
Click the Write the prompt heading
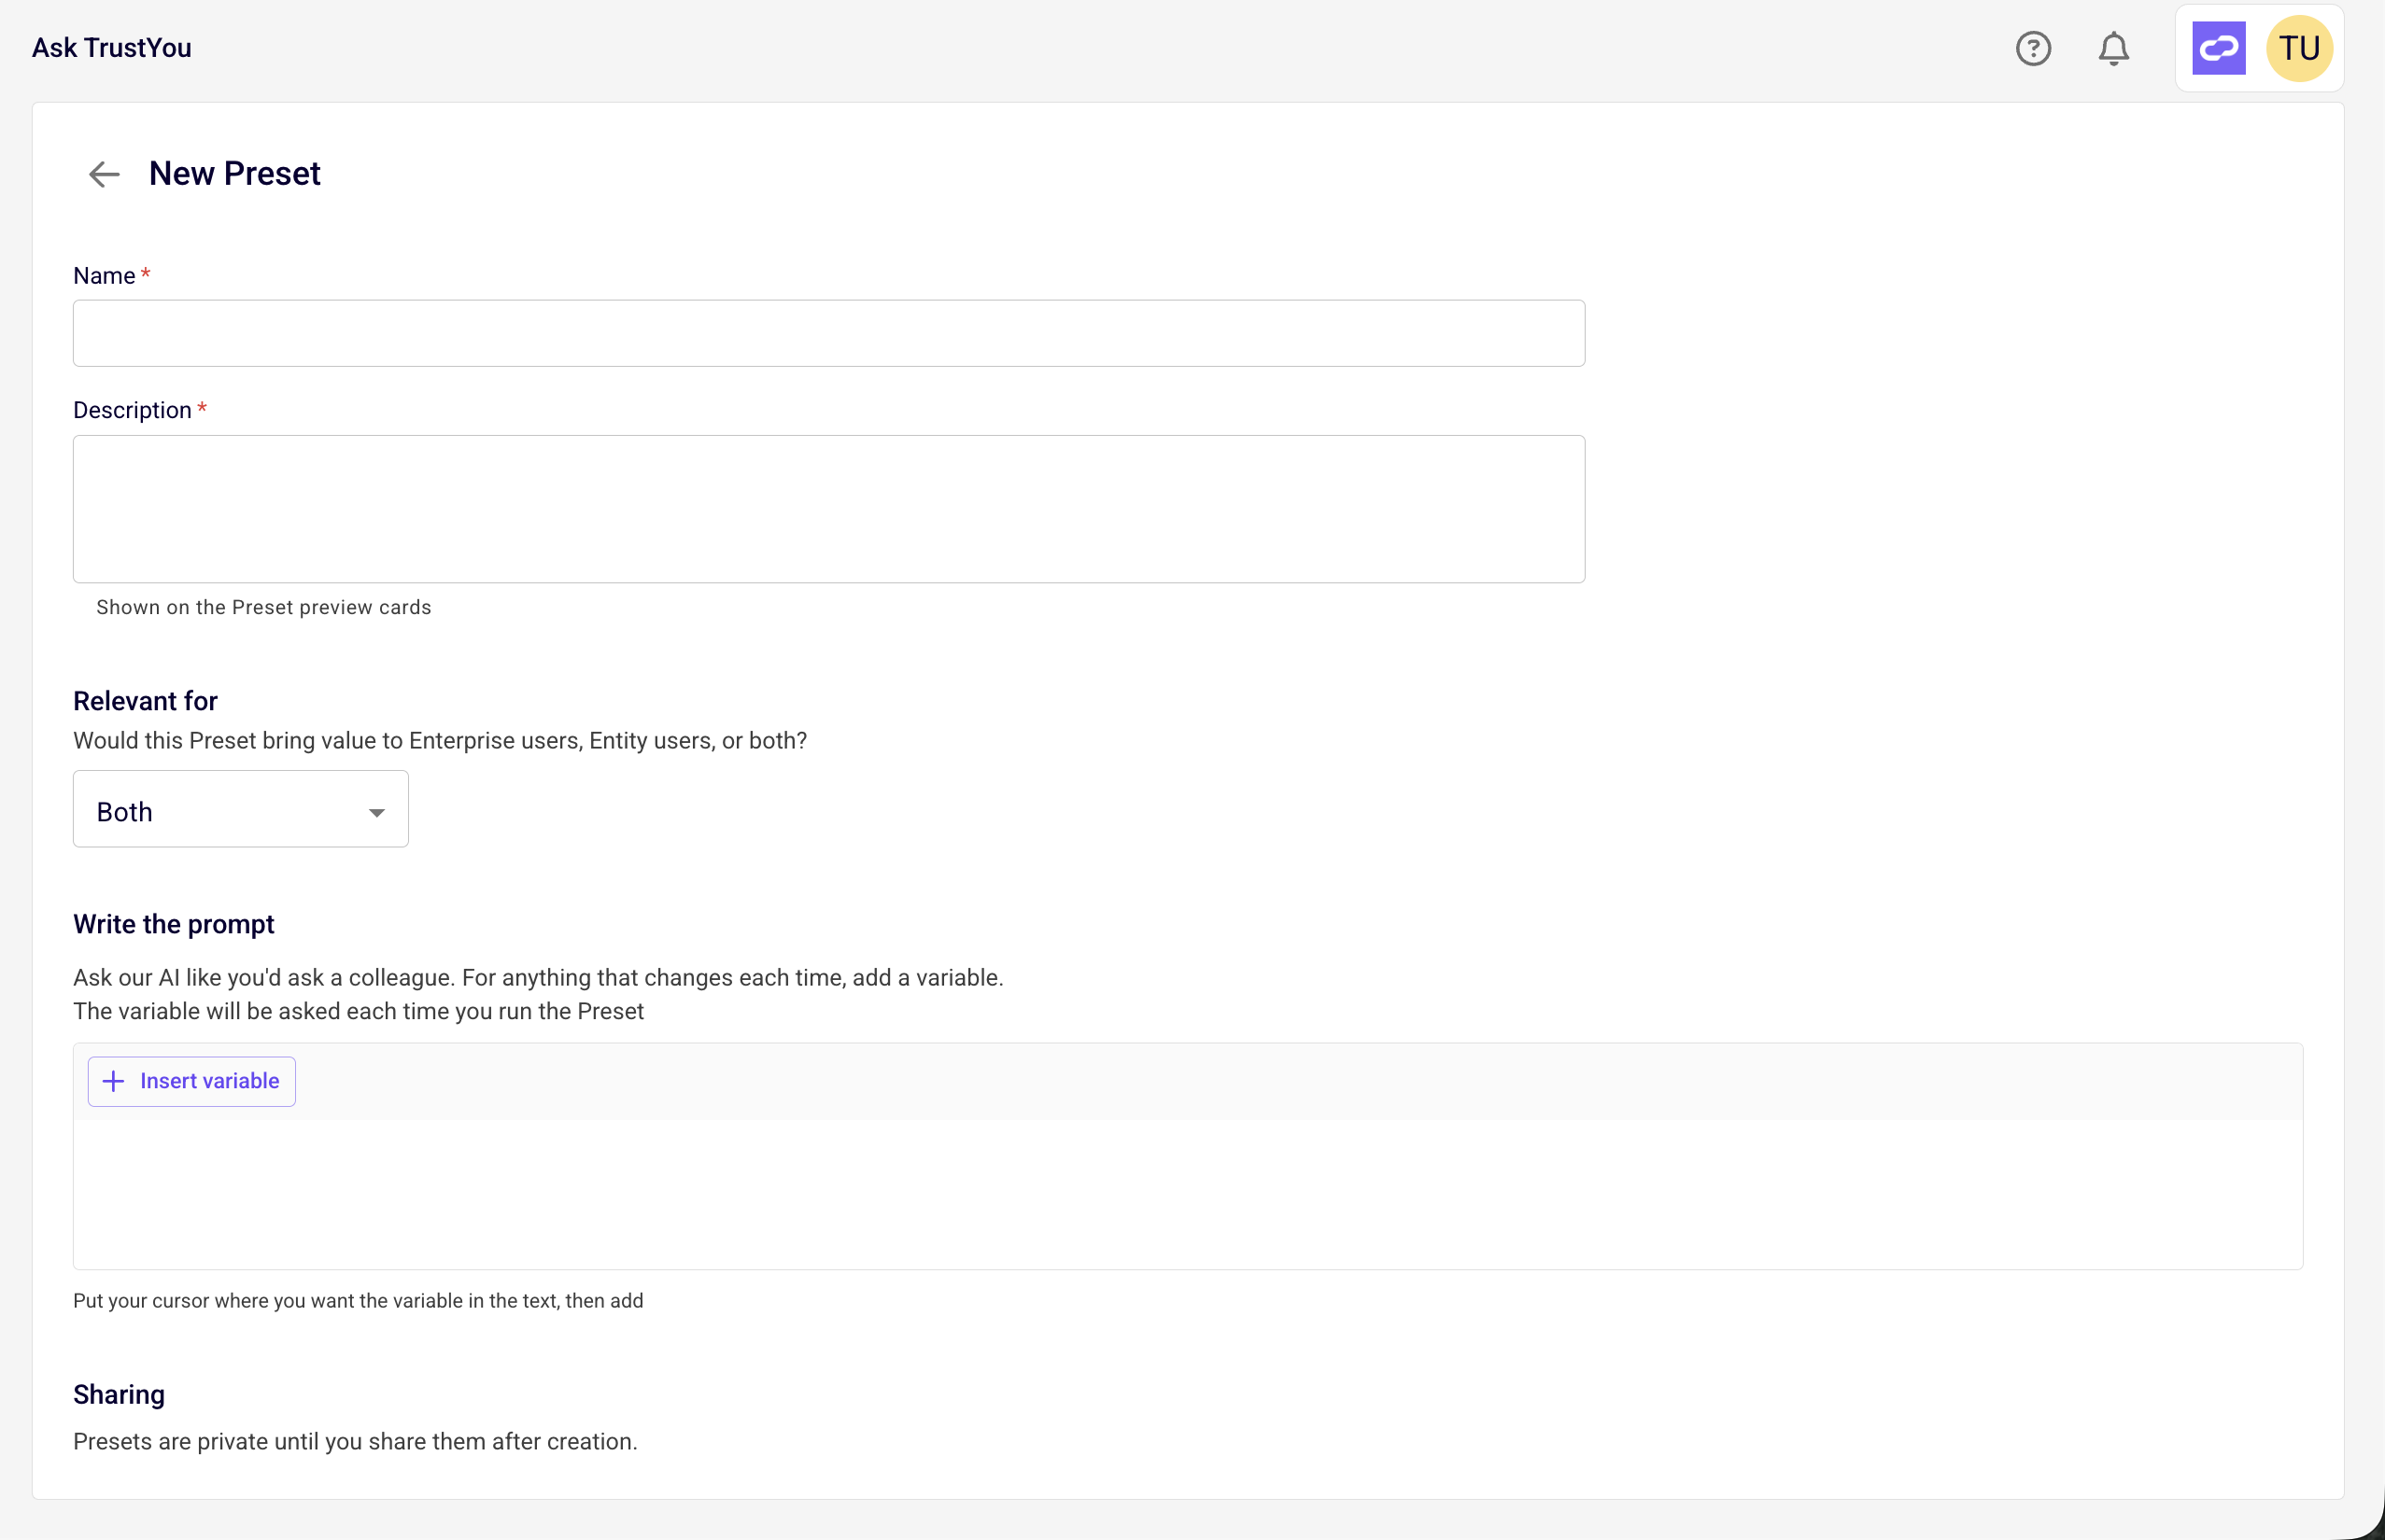click(173, 924)
